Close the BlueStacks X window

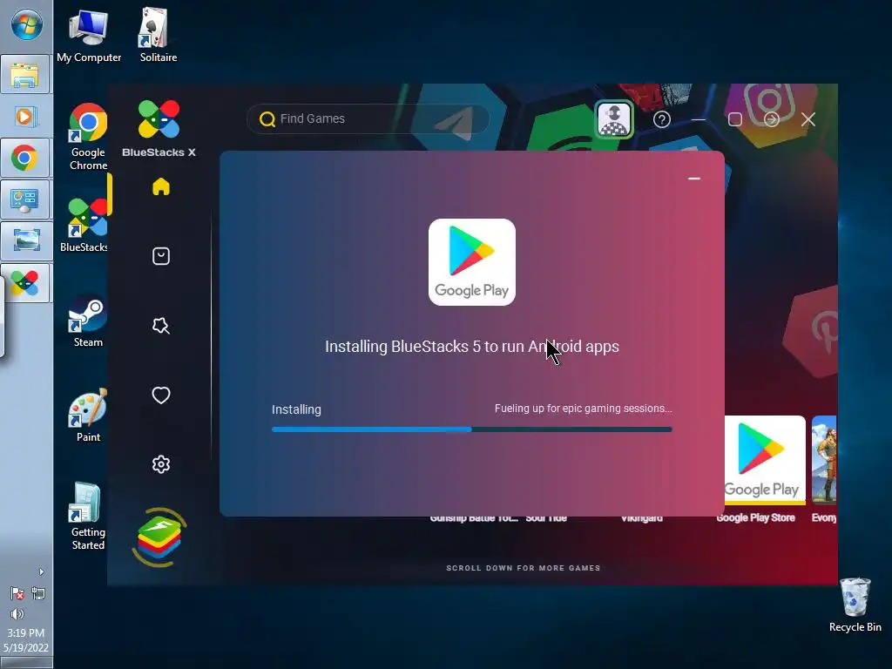tap(808, 119)
